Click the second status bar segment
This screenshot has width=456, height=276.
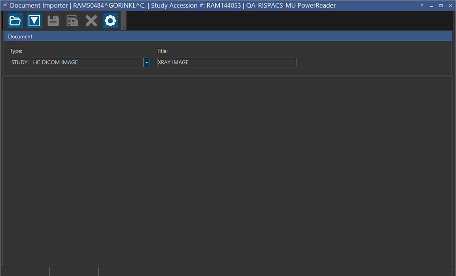pos(74,271)
